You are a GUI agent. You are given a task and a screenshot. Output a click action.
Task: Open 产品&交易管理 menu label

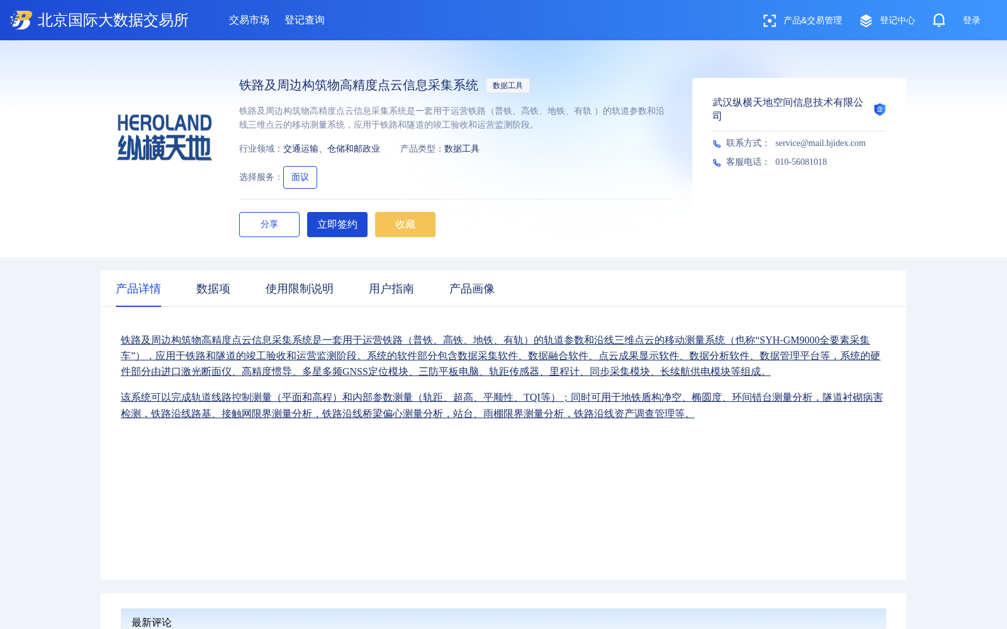[813, 21]
